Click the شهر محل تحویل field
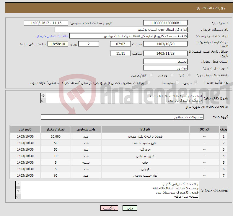Screen dimensions: 233x216 pos(165,68)
